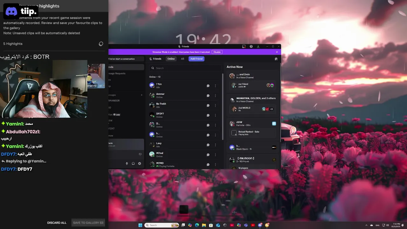Dismiss the Streamer Mode banner
Screen dimensions: 407x229
pos(277,52)
